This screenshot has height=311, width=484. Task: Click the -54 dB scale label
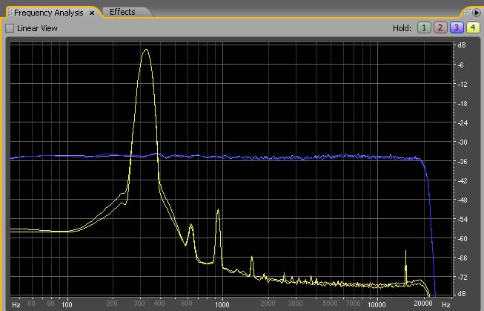click(x=463, y=220)
